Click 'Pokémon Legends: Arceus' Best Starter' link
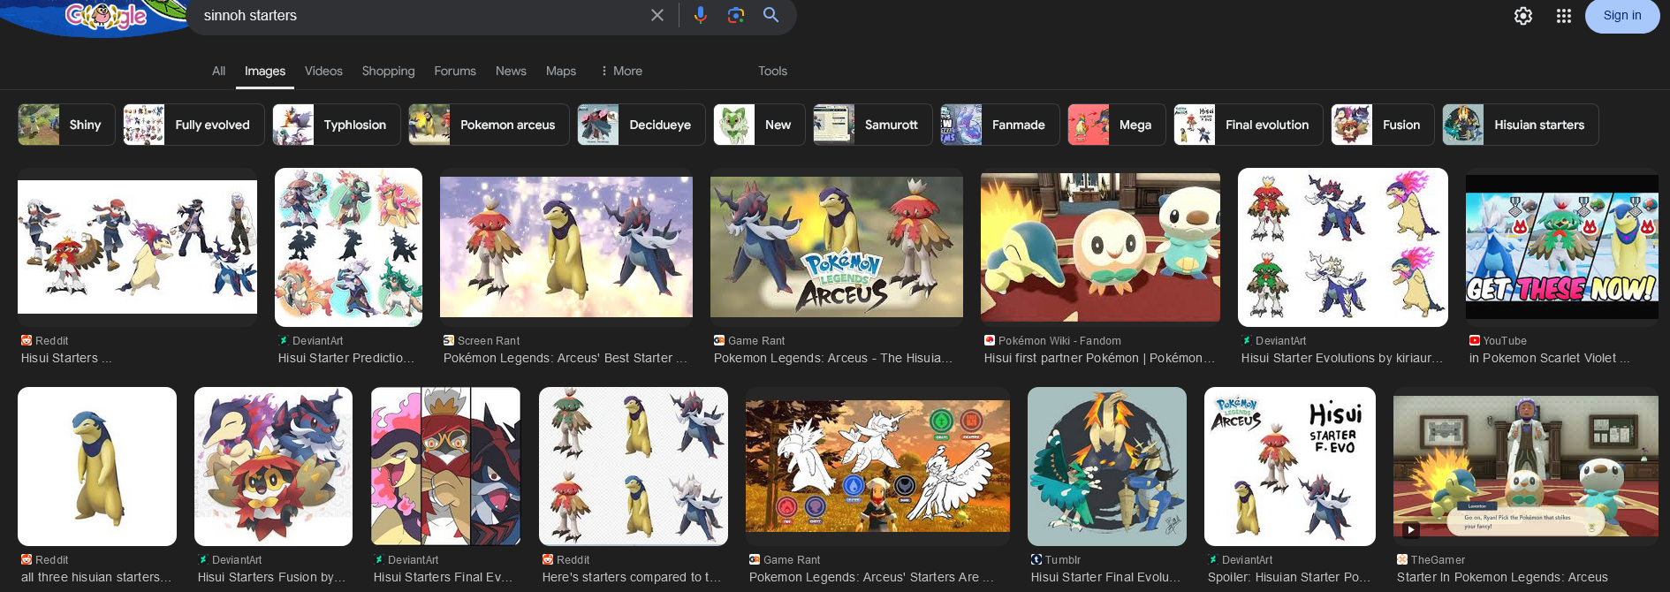The width and height of the screenshot is (1670, 592). 566,358
